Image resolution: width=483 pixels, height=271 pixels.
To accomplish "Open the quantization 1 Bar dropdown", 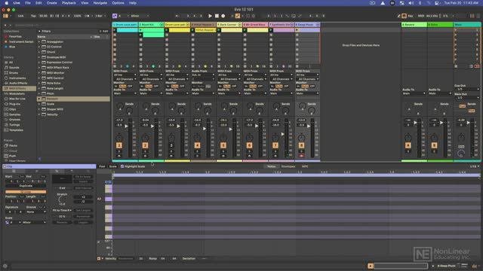I will pos(100,16).
